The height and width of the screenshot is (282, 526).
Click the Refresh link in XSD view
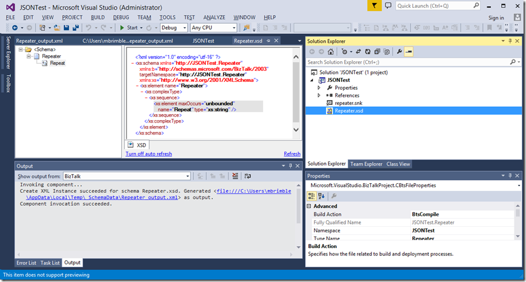[x=292, y=154]
